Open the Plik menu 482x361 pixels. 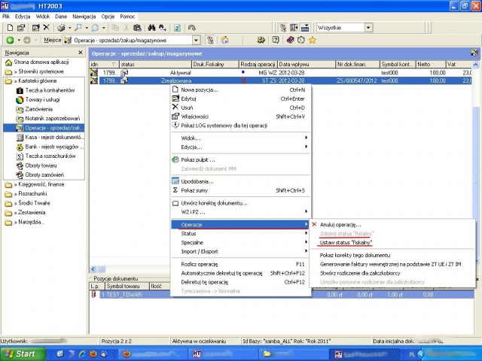6,17
